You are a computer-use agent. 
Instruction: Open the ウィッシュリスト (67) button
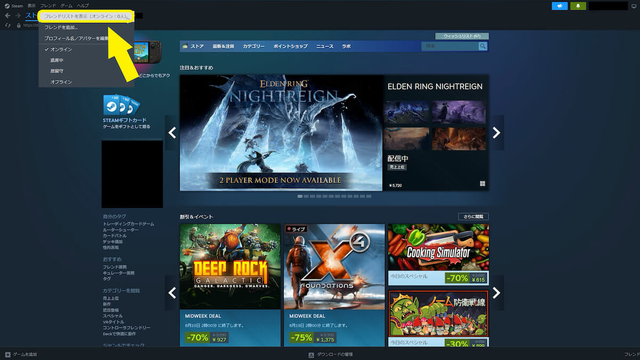(462, 36)
